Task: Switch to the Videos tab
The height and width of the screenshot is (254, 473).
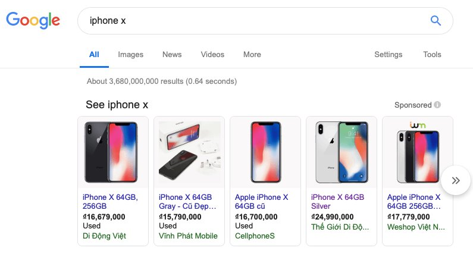Action: pos(212,55)
